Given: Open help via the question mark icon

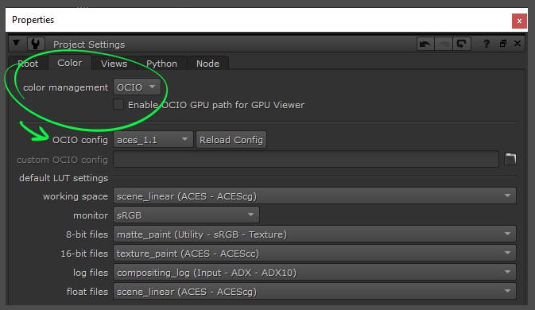Looking at the screenshot, I should (x=487, y=44).
